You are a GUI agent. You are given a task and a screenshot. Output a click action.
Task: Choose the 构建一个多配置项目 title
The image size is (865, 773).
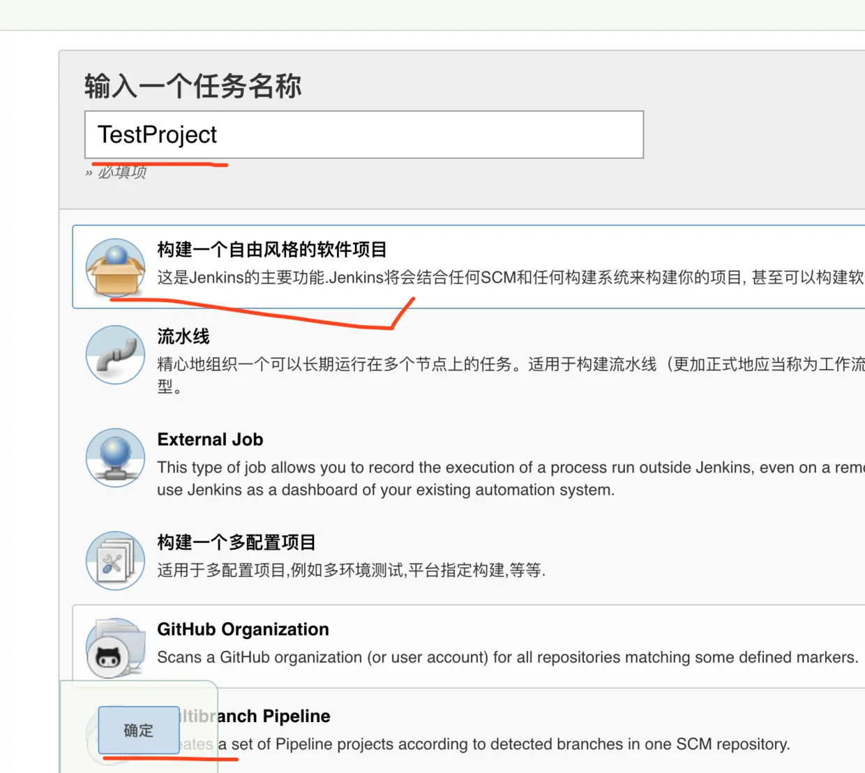pos(236,542)
